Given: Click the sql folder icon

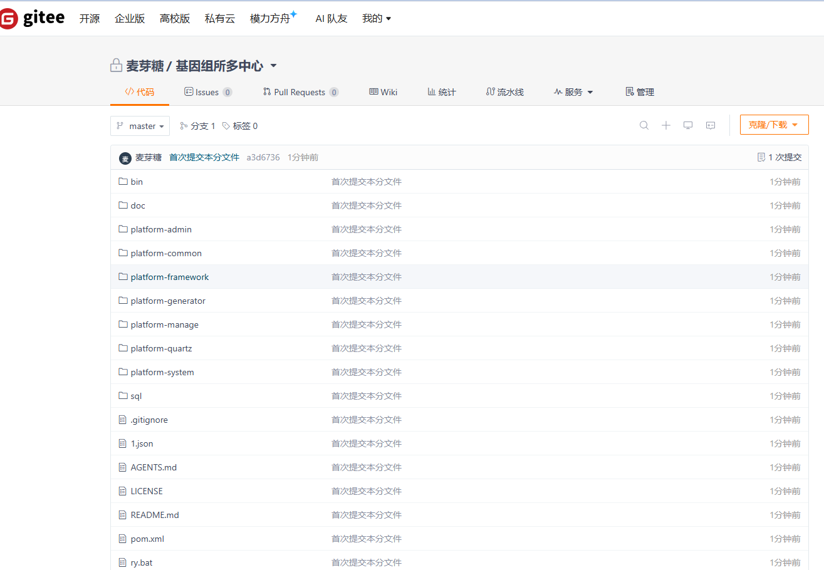Looking at the screenshot, I should point(123,396).
